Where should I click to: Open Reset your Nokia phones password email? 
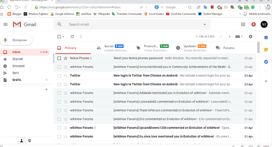[x=155, y=58]
